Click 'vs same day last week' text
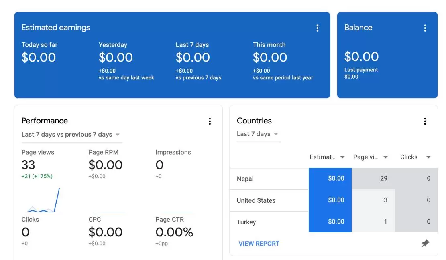 [126, 77]
